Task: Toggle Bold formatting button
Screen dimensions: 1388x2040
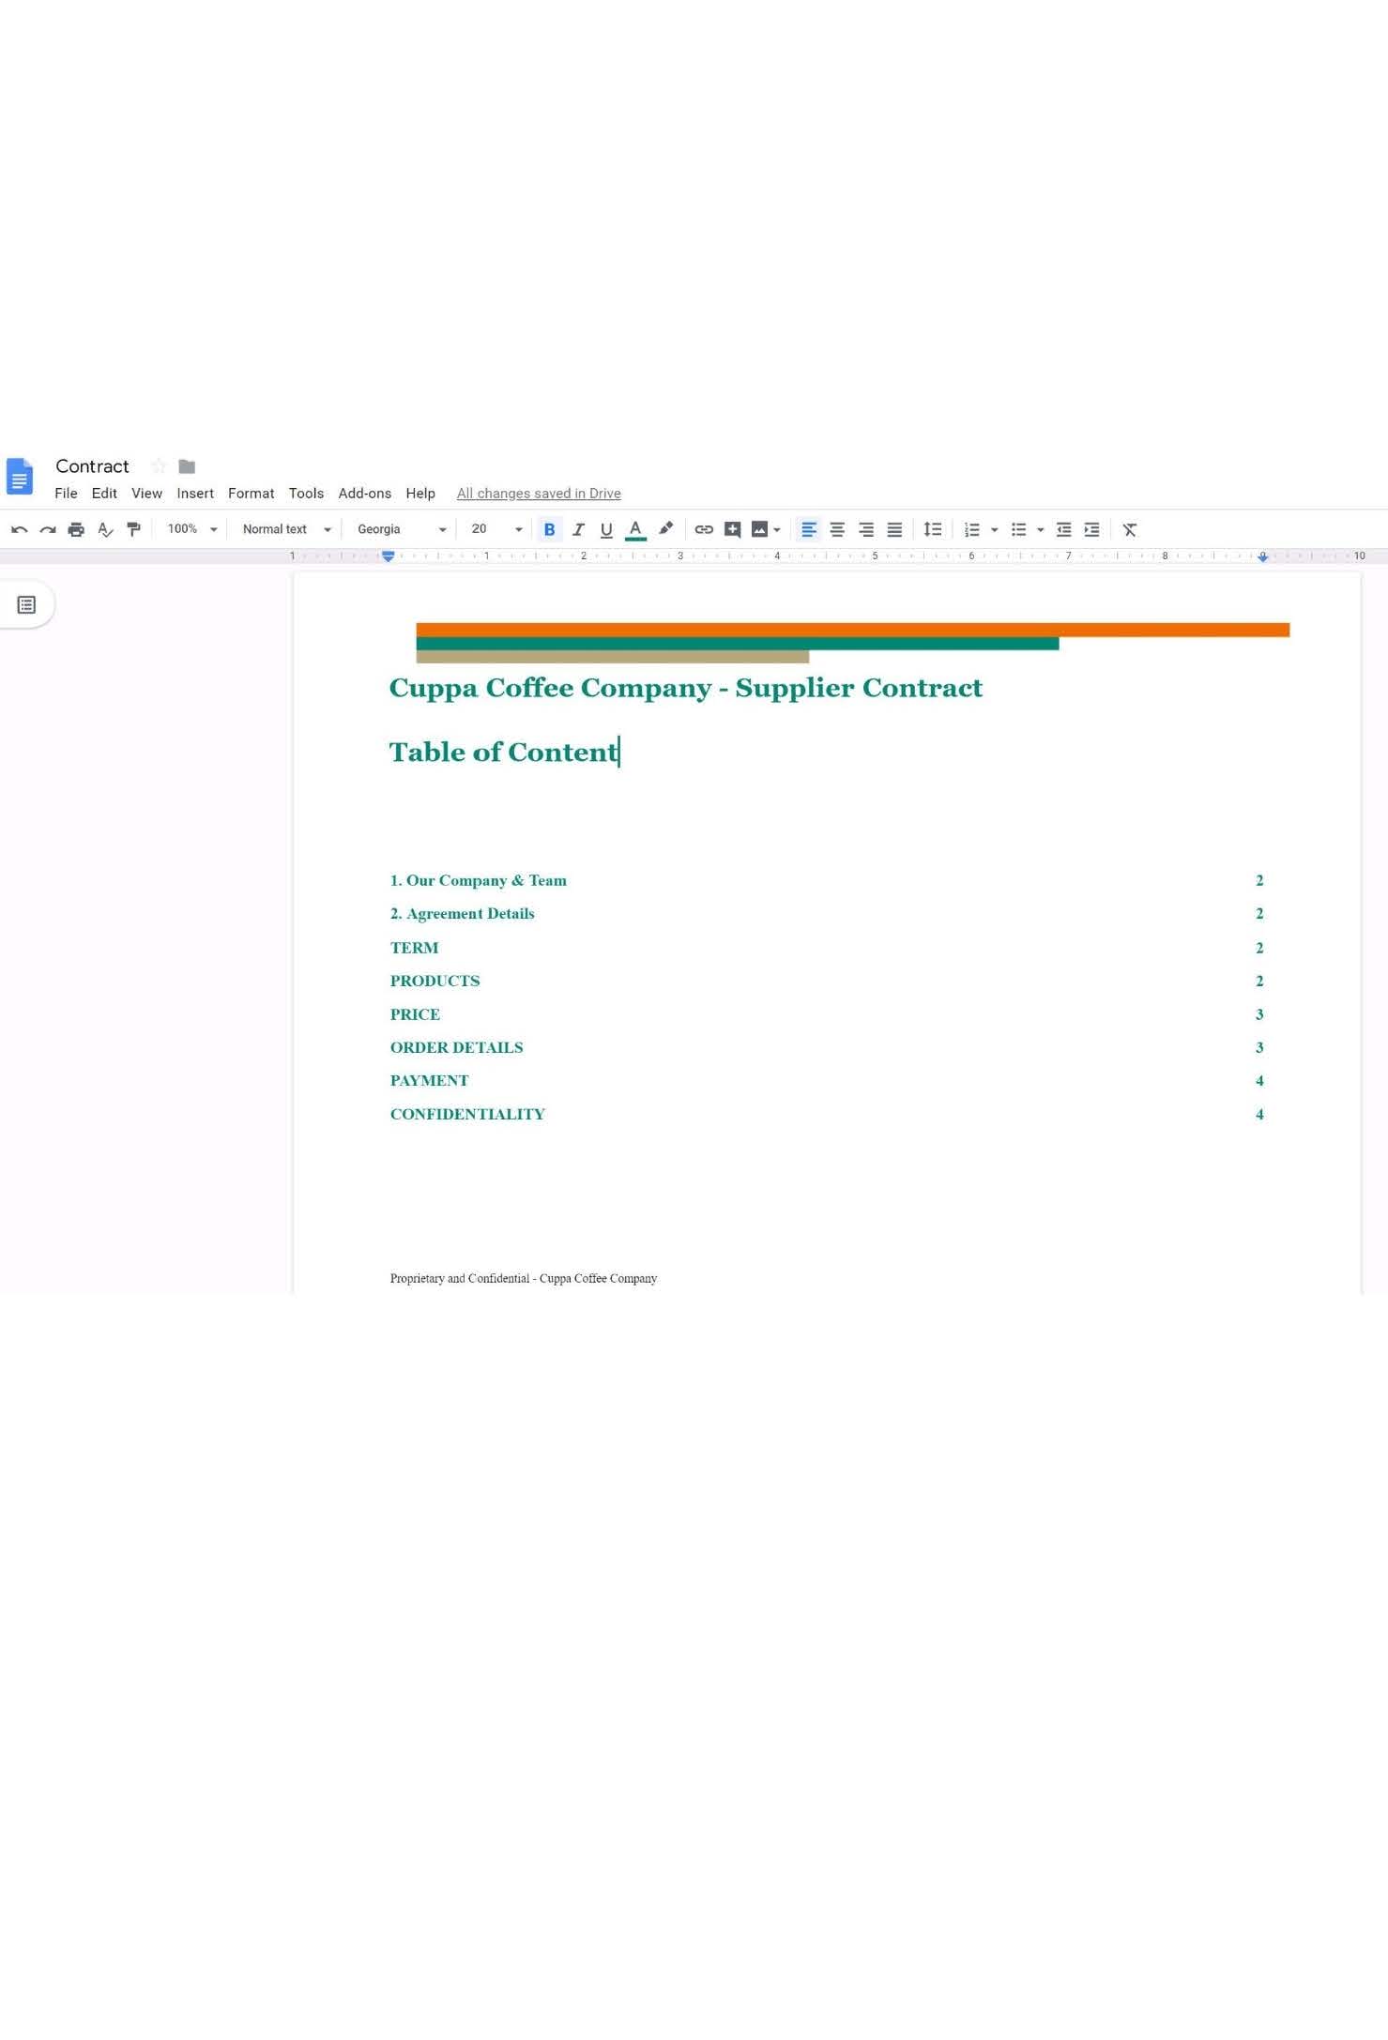Action: (550, 530)
